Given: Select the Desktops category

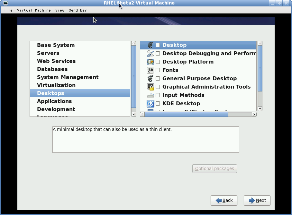Looking at the screenshot, I should (x=80, y=93).
